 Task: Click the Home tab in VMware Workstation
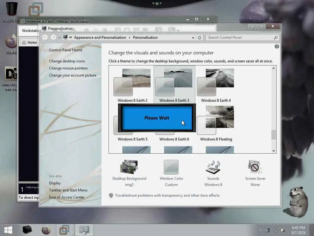29,42
